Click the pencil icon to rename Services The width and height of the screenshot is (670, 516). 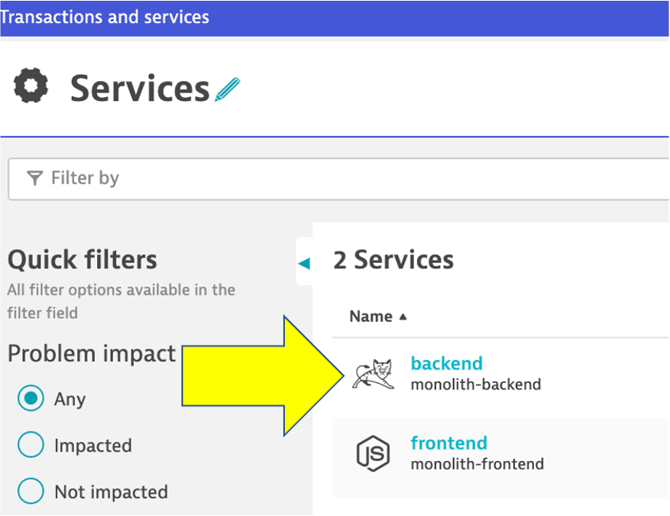228,89
